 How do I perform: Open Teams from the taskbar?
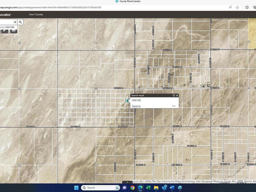click(125, 187)
